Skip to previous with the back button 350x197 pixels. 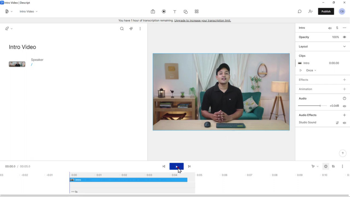tap(164, 167)
